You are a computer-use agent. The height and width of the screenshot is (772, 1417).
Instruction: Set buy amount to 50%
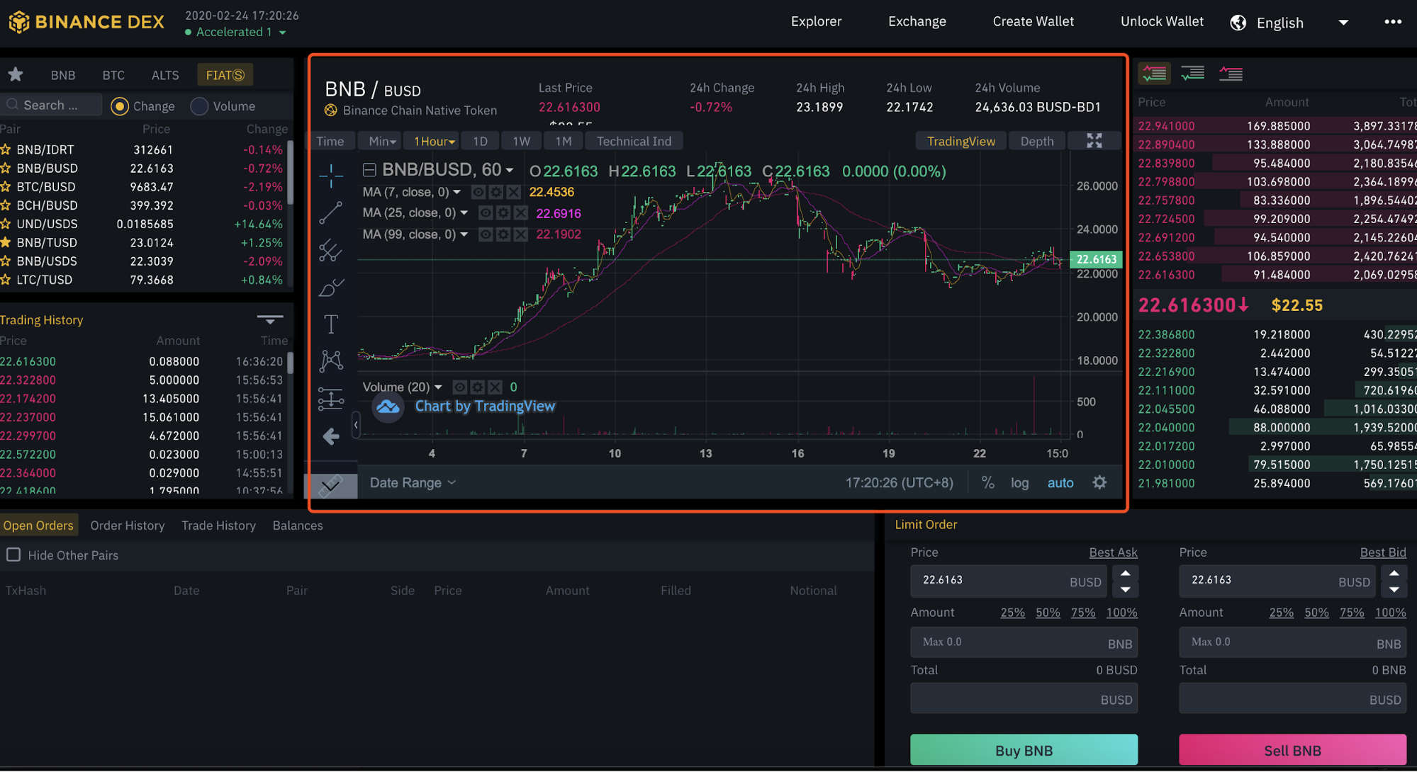pyautogui.click(x=1048, y=612)
